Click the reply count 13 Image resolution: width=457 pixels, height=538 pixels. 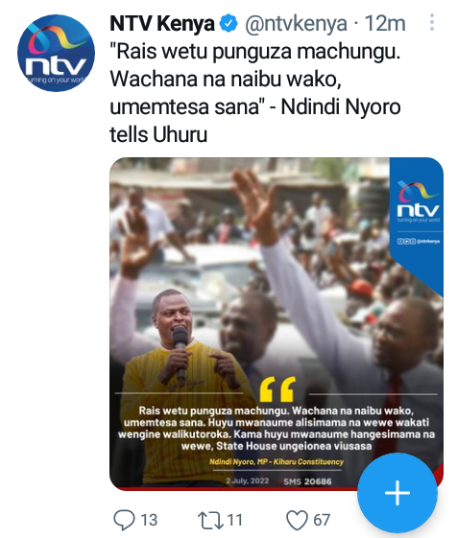click(149, 520)
